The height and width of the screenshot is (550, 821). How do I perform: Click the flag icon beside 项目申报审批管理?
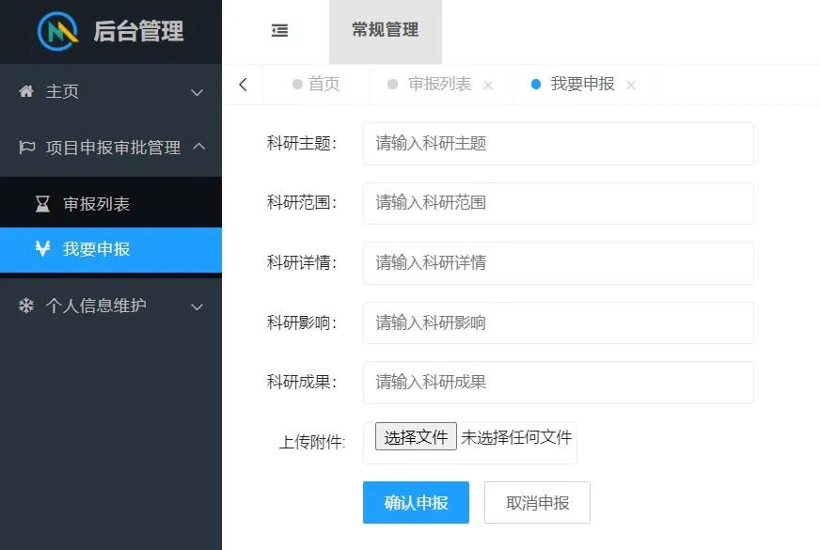point(26,148)
